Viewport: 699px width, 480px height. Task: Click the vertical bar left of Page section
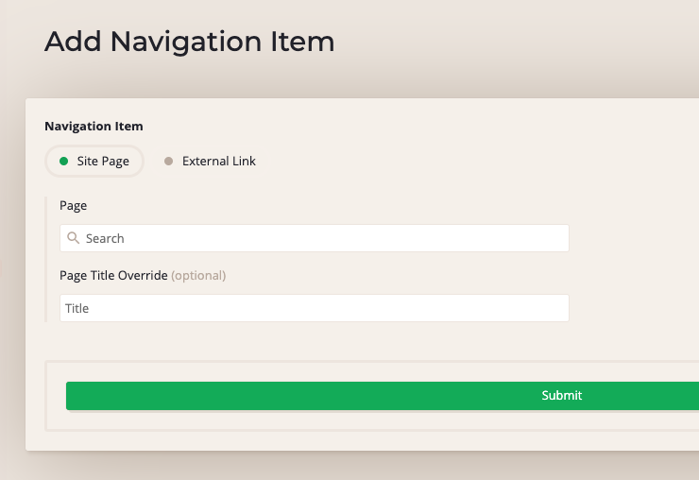tap(46, 259)
